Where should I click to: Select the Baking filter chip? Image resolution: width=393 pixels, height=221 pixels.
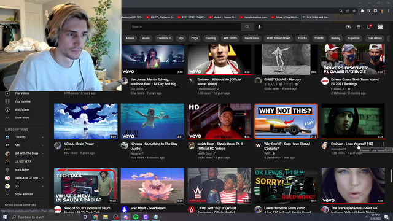pos(336,38)
